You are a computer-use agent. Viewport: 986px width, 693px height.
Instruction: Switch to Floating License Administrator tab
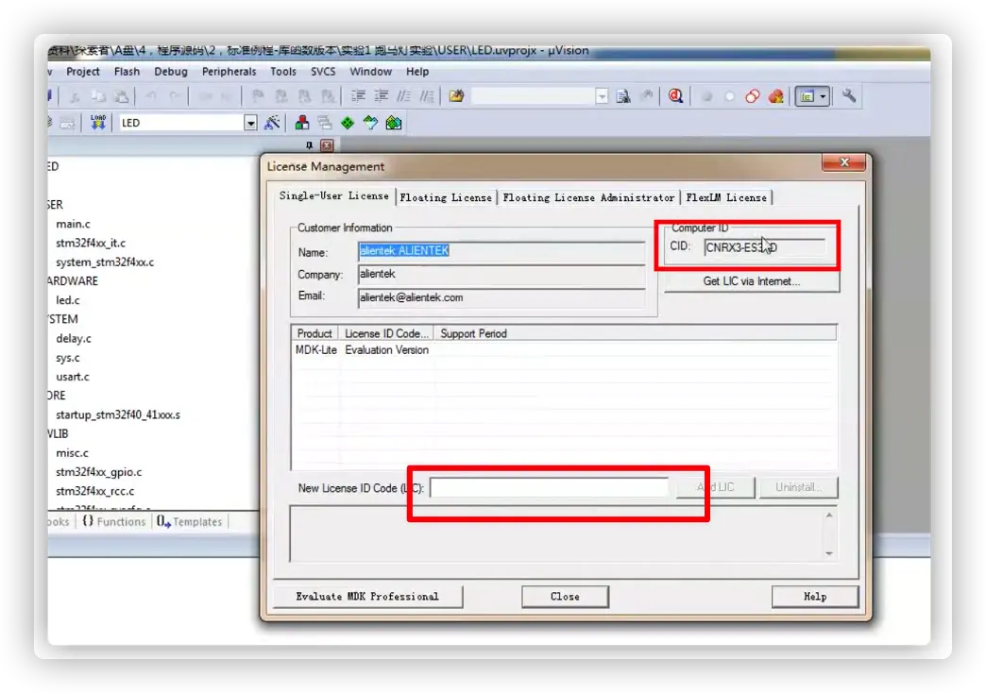[x=588, y=197]
